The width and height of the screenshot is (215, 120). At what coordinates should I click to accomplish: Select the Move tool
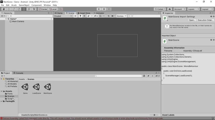pos(9,9)
